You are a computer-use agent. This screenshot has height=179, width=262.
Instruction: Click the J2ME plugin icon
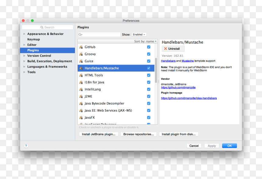click(81, 96)
